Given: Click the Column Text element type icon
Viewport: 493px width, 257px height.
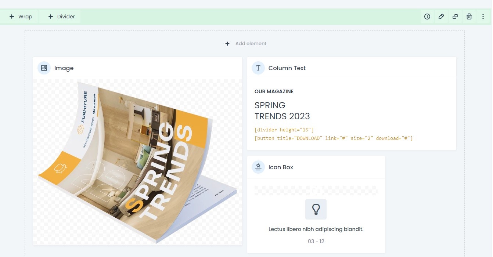Looking at the screenshot, I should (x=258, y=68).
